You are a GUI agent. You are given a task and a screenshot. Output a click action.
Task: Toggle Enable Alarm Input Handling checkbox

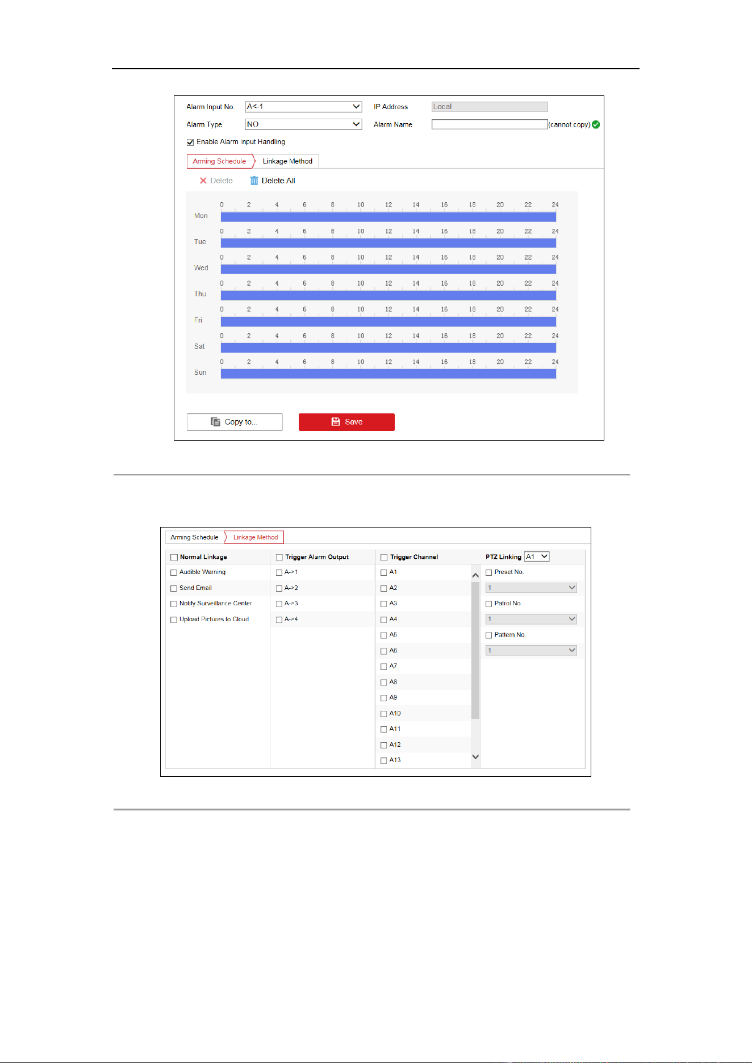point(190,142)
